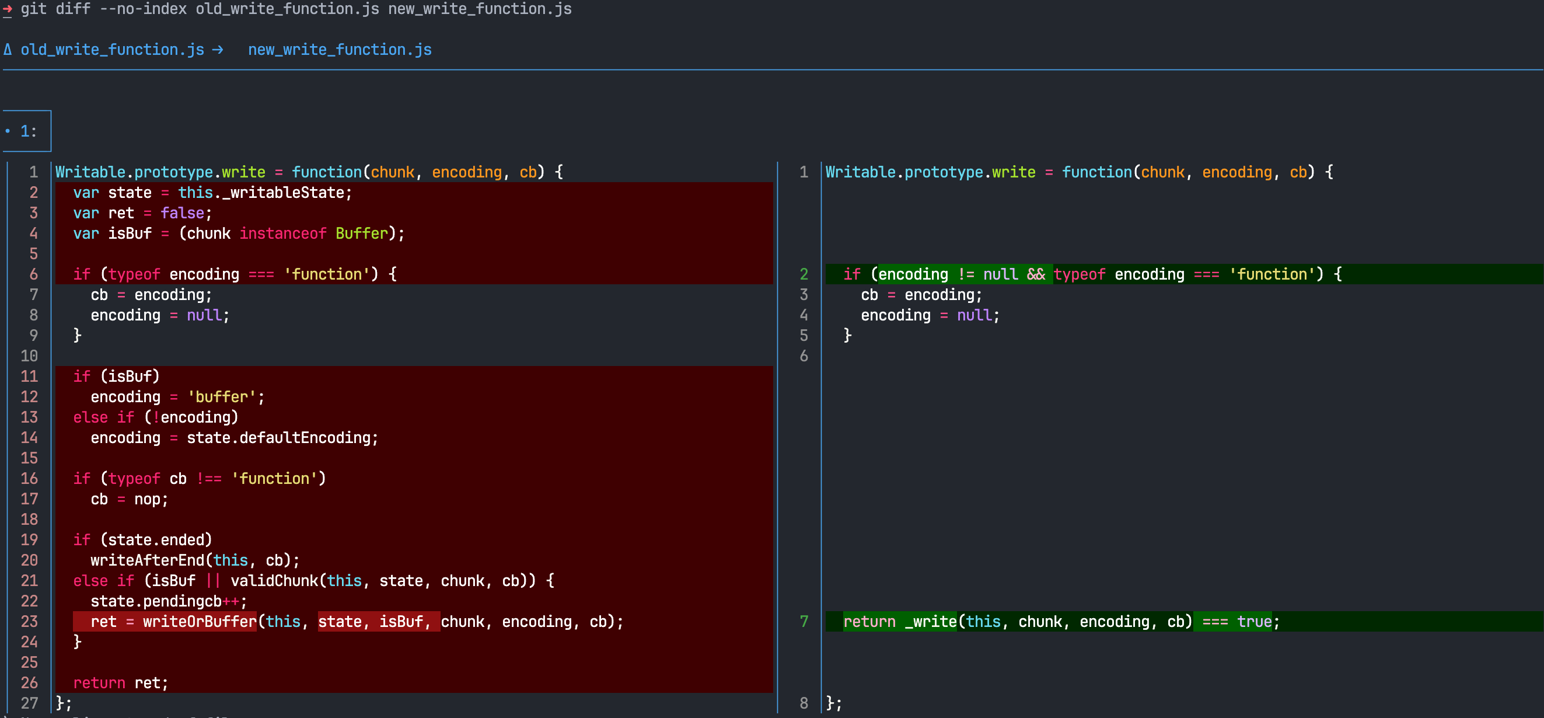
Task: Click the red prompt arrow icon
Action: (x=7, y=9)
